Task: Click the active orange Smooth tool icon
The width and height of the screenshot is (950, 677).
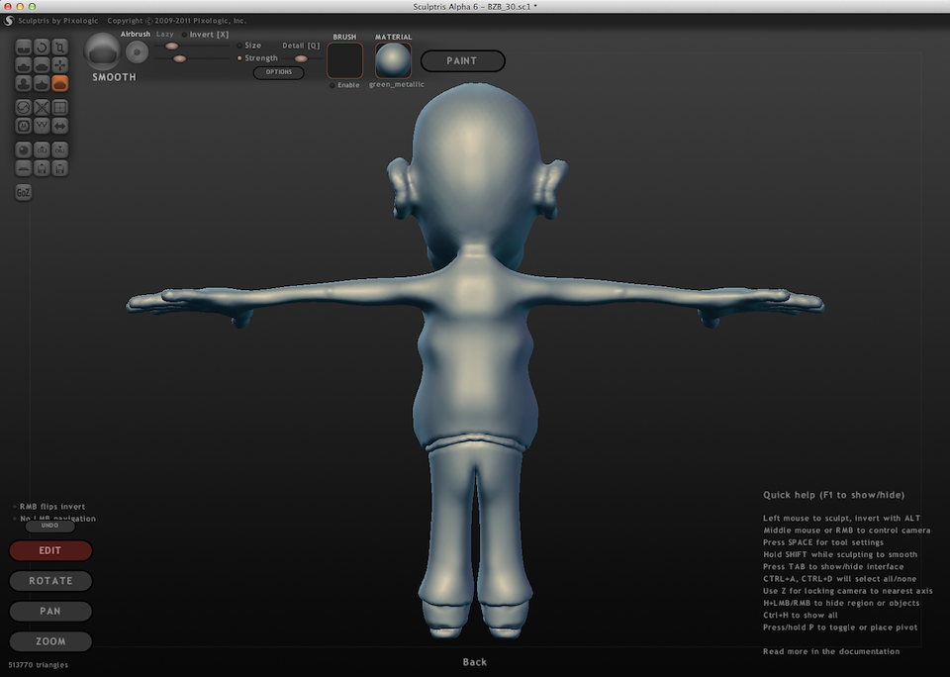Action: click(x=59, y=84)
